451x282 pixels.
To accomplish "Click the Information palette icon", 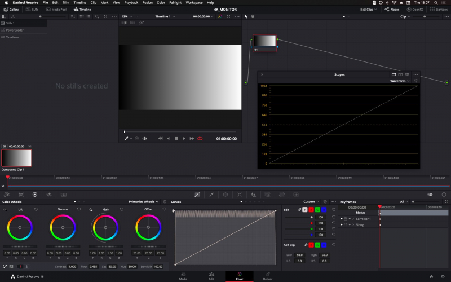I will click(x=444, y=194).
